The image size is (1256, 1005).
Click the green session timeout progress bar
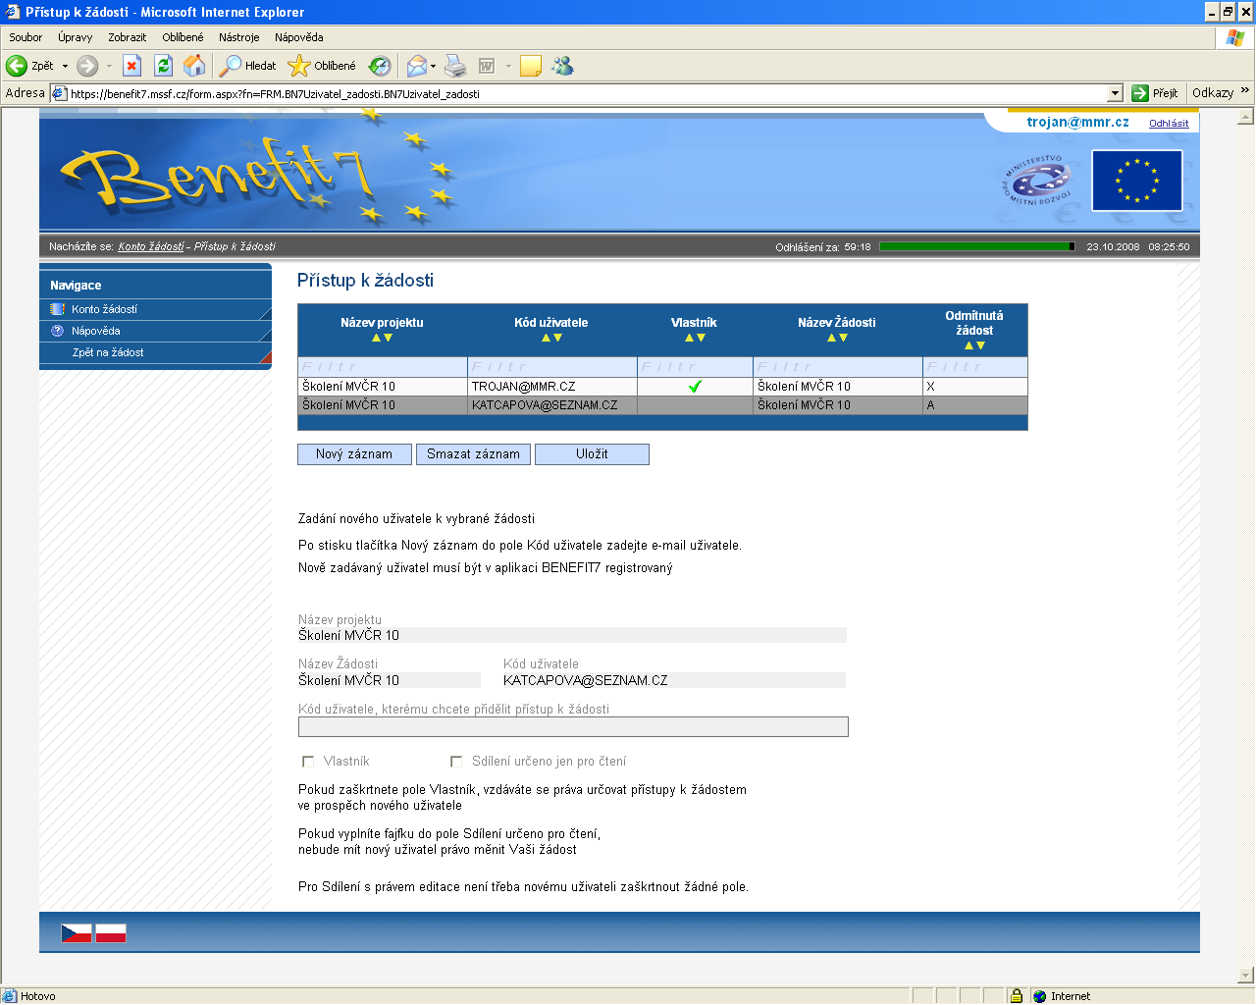pos(976,246)
